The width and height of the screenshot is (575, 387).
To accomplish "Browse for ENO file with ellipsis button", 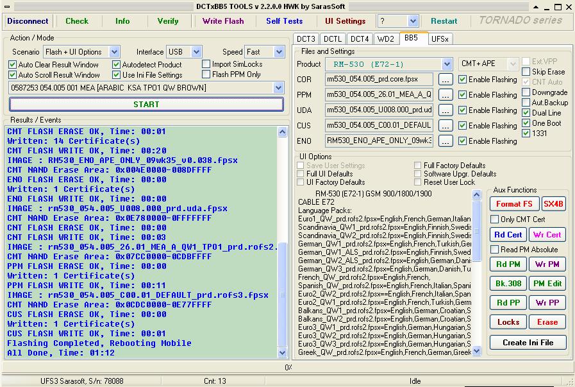I will pyautogui.click(x=445, y=141).
